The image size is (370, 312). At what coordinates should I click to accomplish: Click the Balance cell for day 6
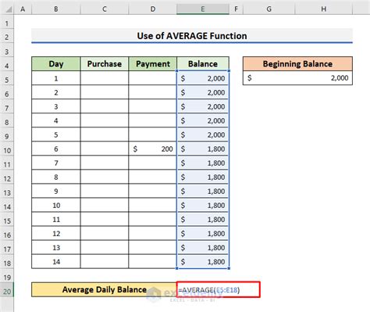tap(203, 149)
